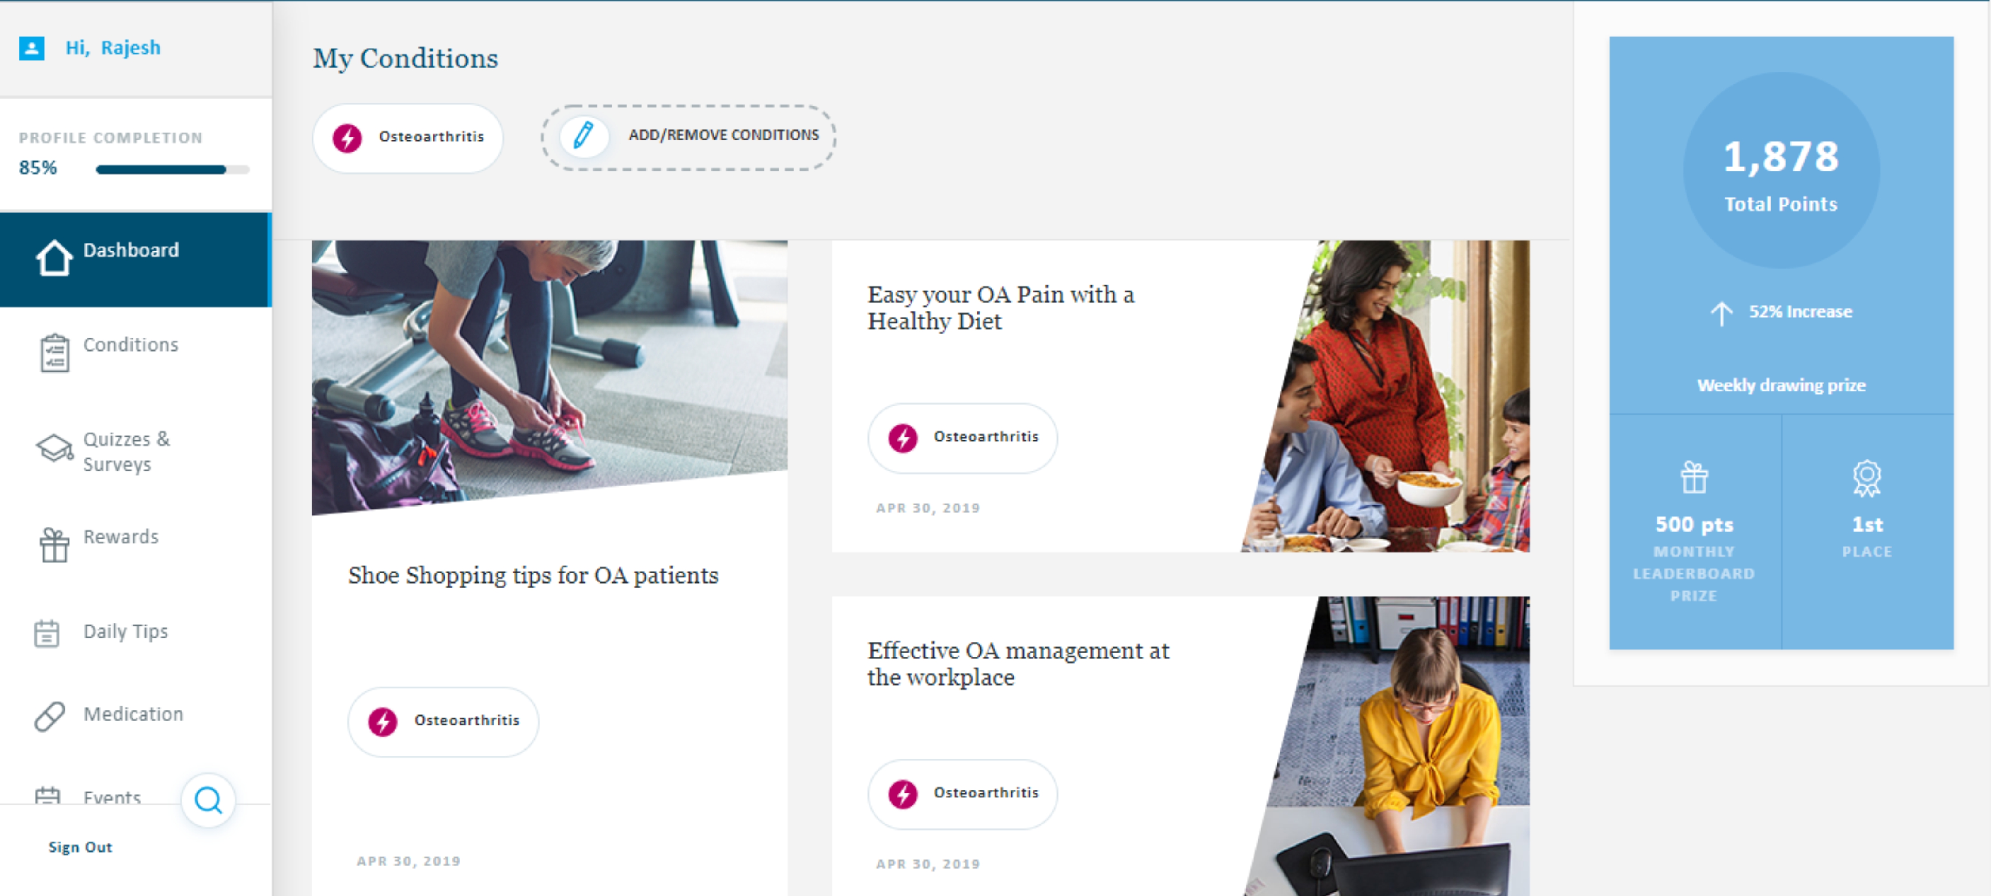Click the 52% Increase text
This screenshot has width=1991, height=896.
pyautogui.click(x=1800, y=311)
